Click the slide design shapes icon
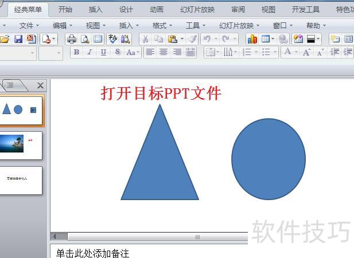Viewport: 354px width, 258px height. click(x=298, y=39)
